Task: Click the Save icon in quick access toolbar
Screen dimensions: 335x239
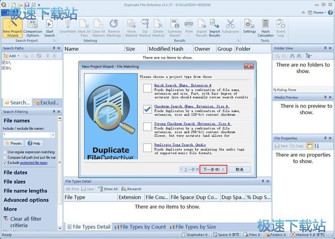Action: pos(27,4)
